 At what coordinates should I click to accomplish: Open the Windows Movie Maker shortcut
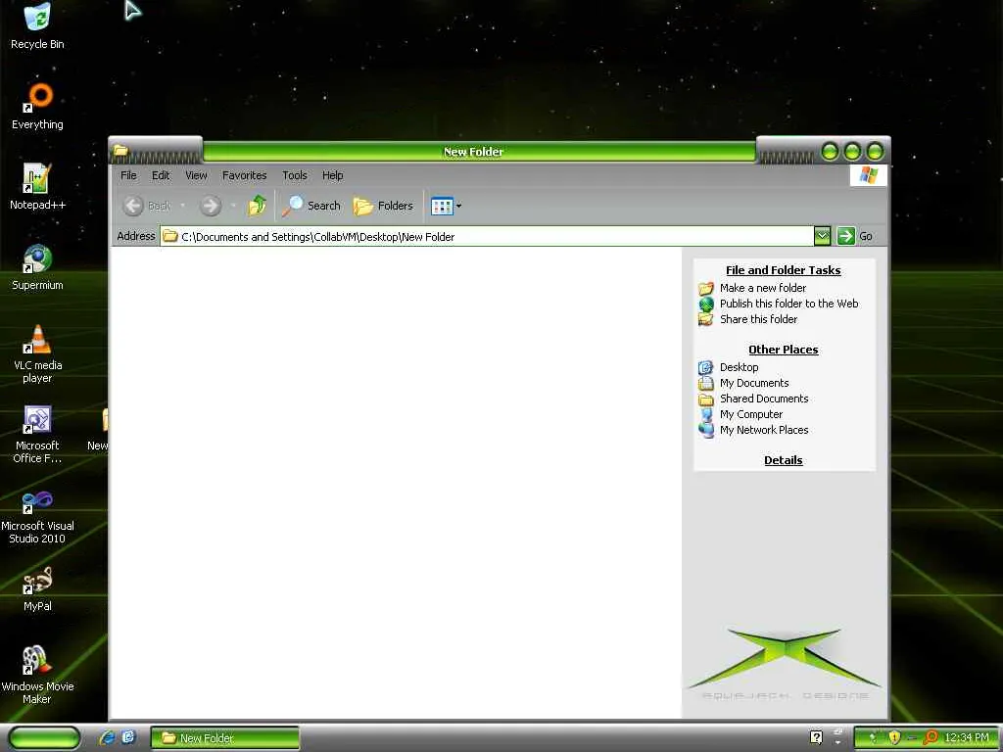click(37, 675)
